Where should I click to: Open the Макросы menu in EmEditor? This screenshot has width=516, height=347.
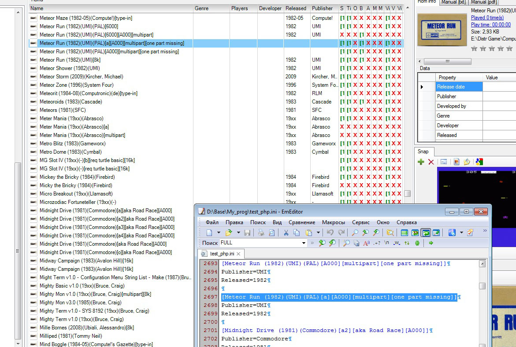[334, 222]
